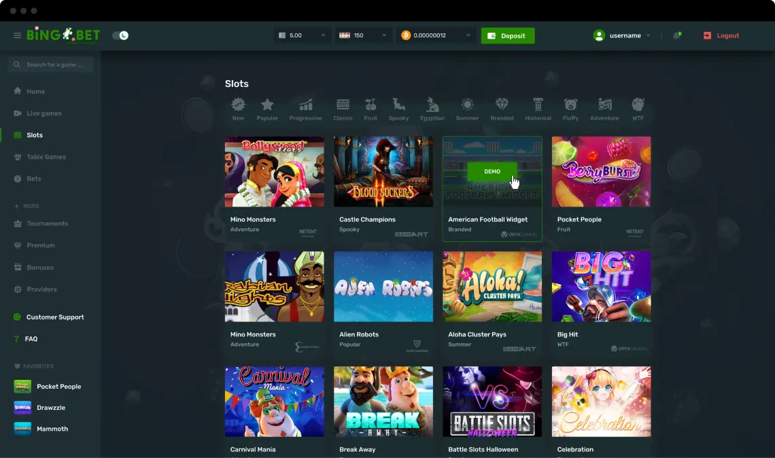Image resolution: width=775 pixels, height=458 pixels.
Task: Open the 150 currency dropdown
Action: pos(363,35)
